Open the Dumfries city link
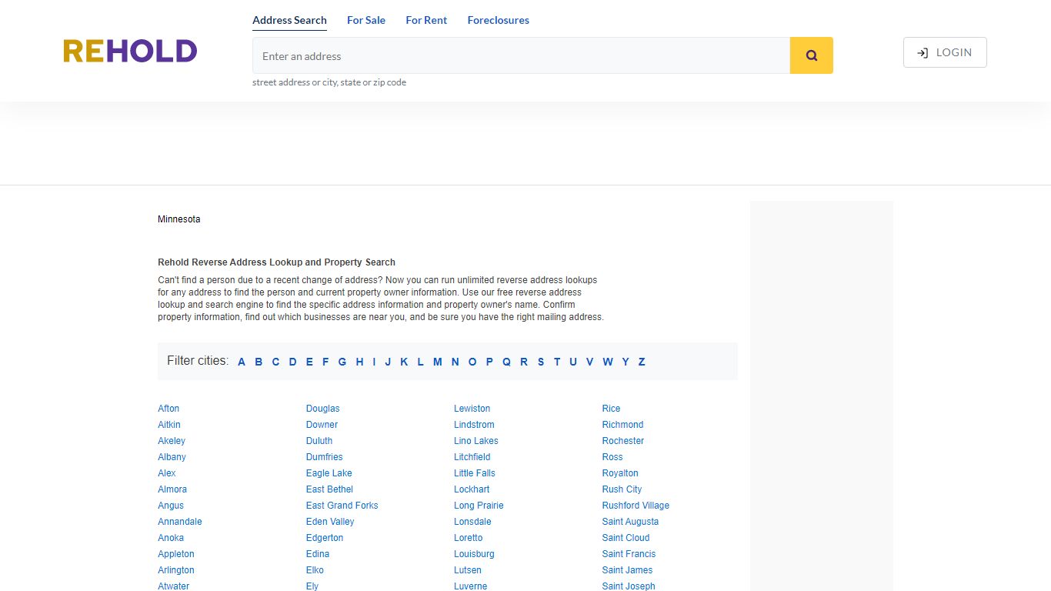This screenshot has height=591, width=1051. tap(325, 457)
